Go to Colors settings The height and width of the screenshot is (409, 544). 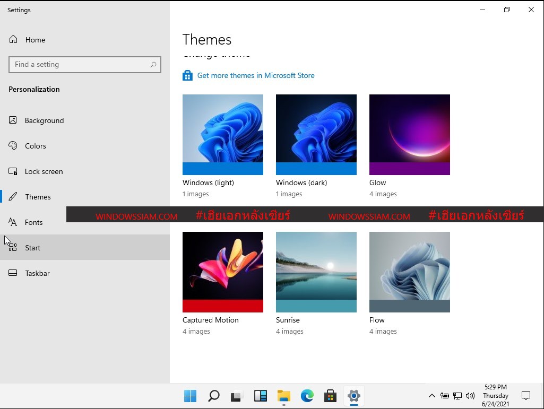(x=85, y=146)
